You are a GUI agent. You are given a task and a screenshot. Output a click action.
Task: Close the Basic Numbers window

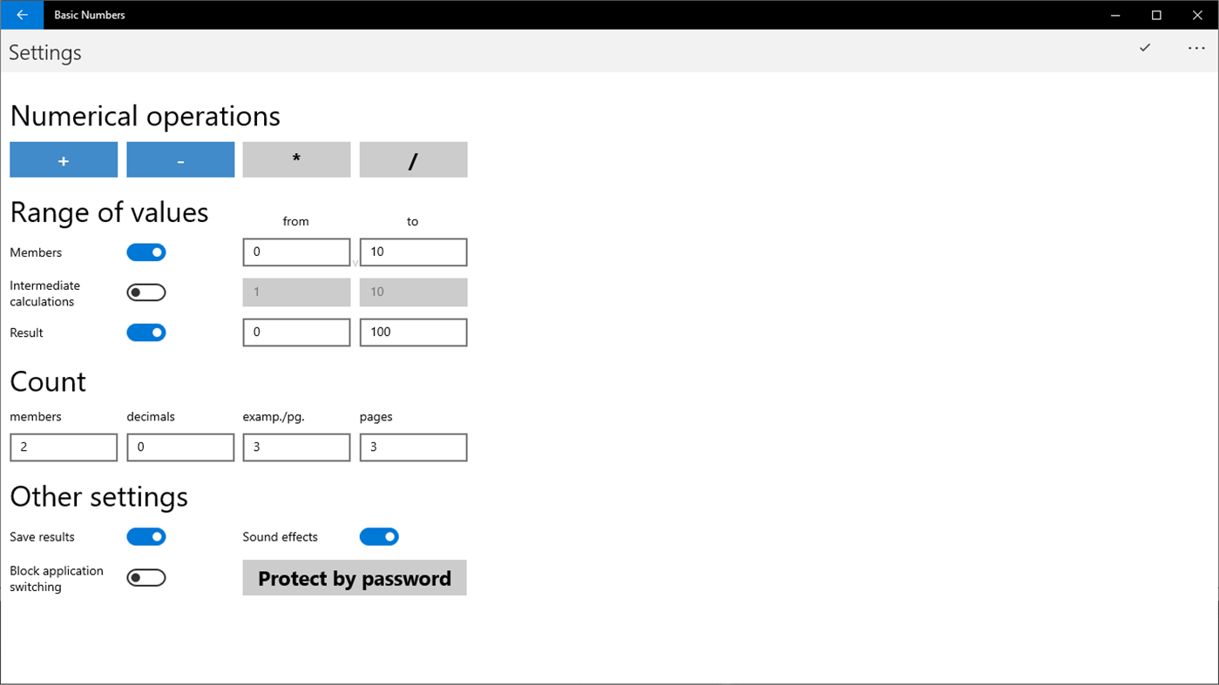(1197, 15)
